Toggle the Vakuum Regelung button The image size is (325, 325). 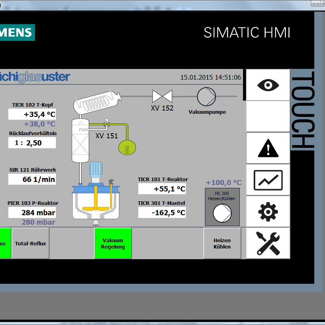113,243
